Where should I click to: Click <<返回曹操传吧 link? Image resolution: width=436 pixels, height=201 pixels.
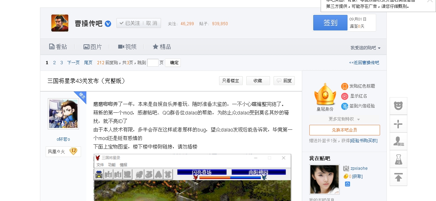[x=364, y=63]
